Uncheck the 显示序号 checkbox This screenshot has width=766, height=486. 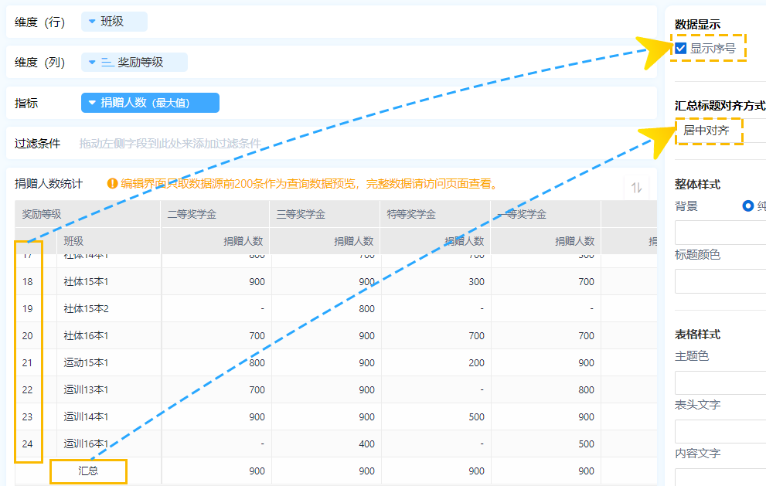[x=681, y=48]
